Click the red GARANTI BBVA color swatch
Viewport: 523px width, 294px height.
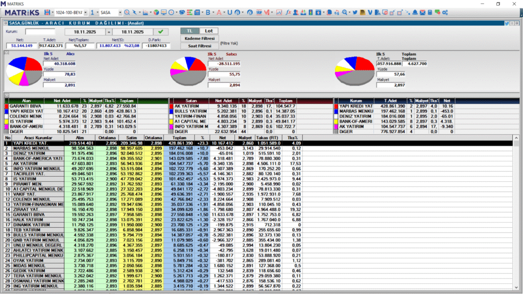(6, 106)
